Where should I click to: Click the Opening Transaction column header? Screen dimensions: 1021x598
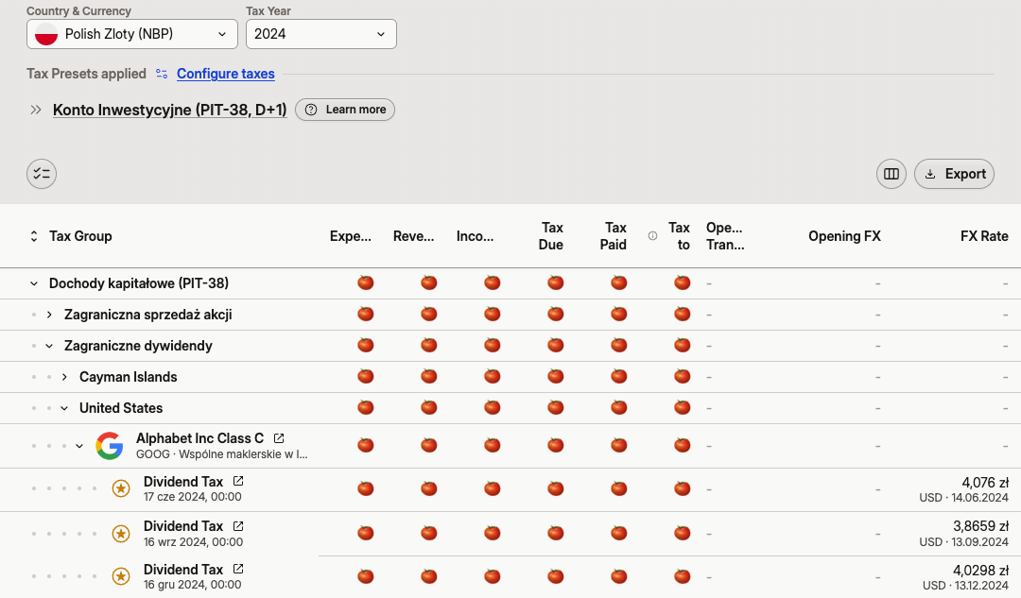tap(725, 236)
